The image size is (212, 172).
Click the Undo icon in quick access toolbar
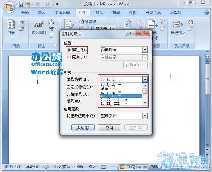tap(37, 4)
